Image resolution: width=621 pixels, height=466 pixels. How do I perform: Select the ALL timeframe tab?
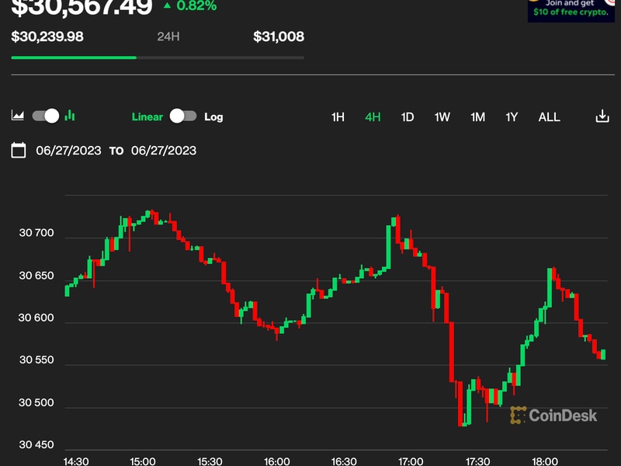[549, 116]
